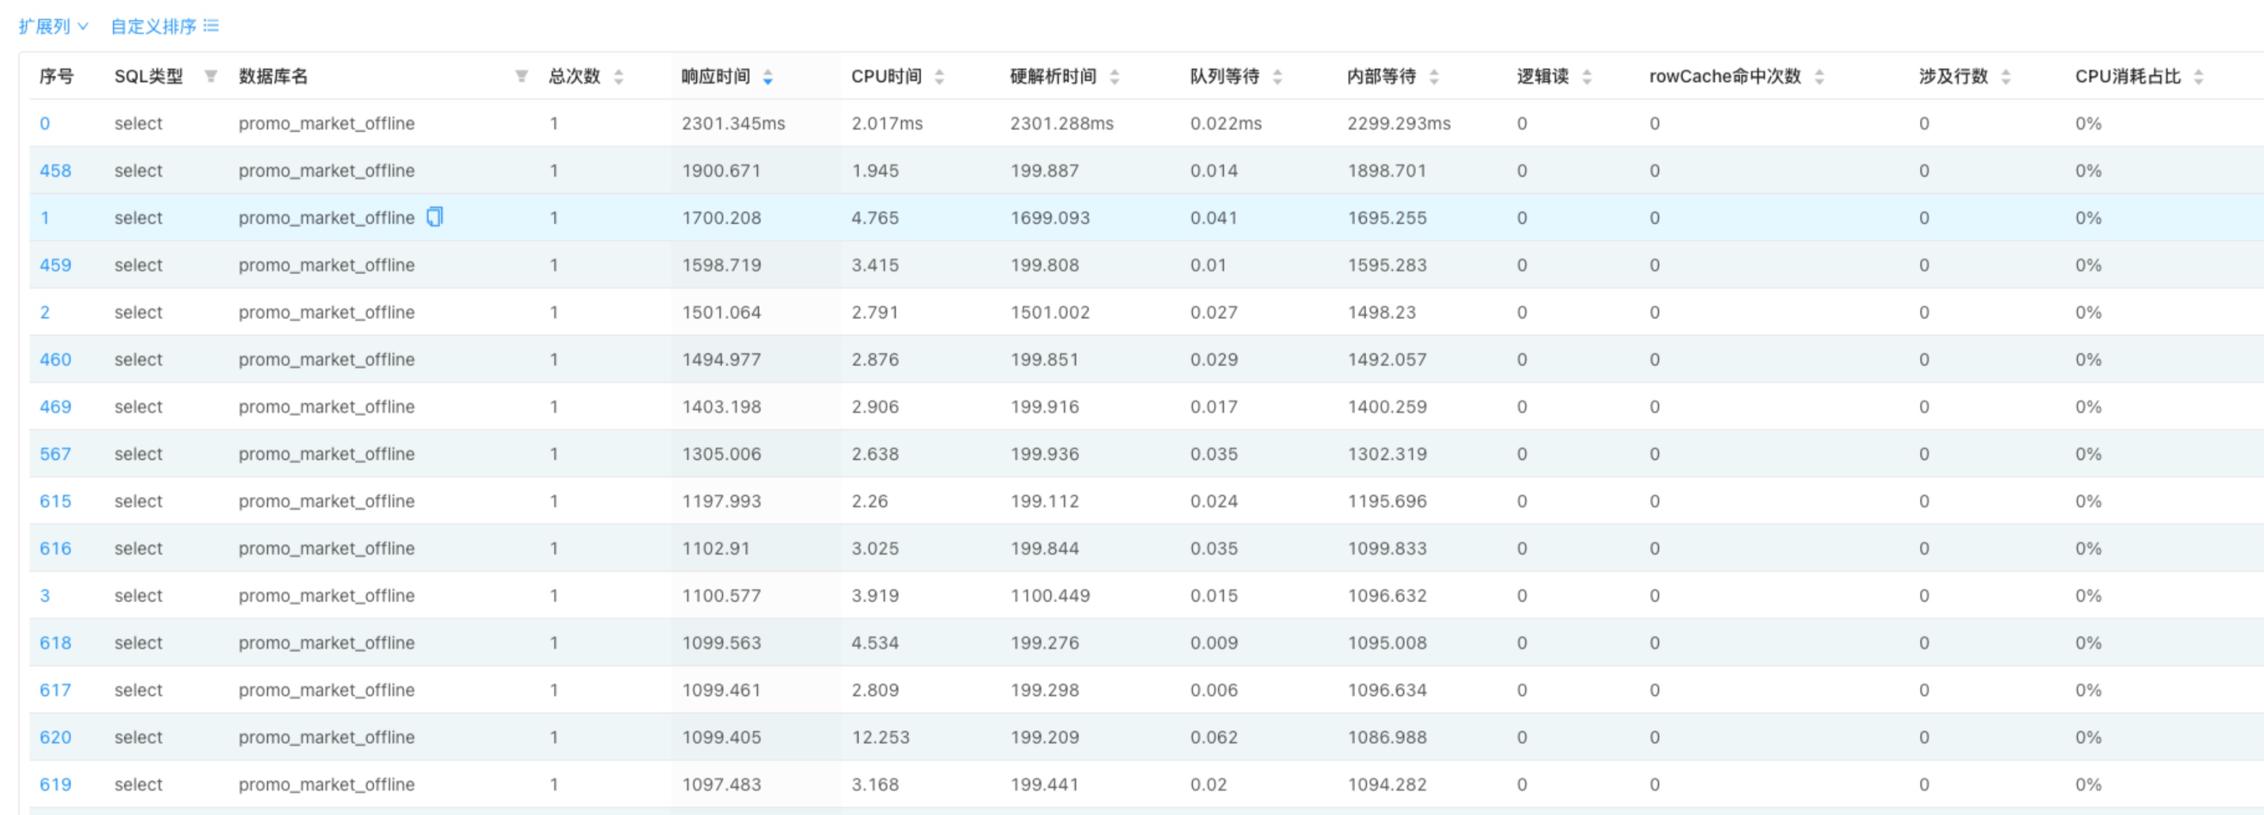Image resolution: width=2264 pixels, height=815 pixels.
Task: Open the row with 序号 469
Action: pyautogui.click(x=55, y=407)
